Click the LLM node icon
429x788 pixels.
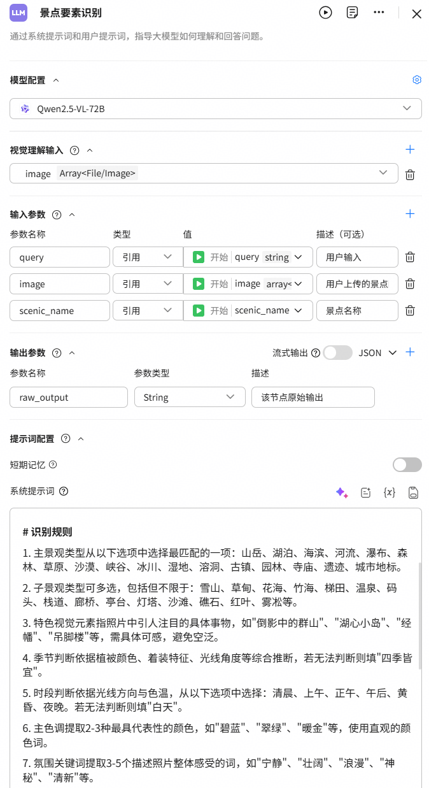pyautogui.click(x=19, y=13)
